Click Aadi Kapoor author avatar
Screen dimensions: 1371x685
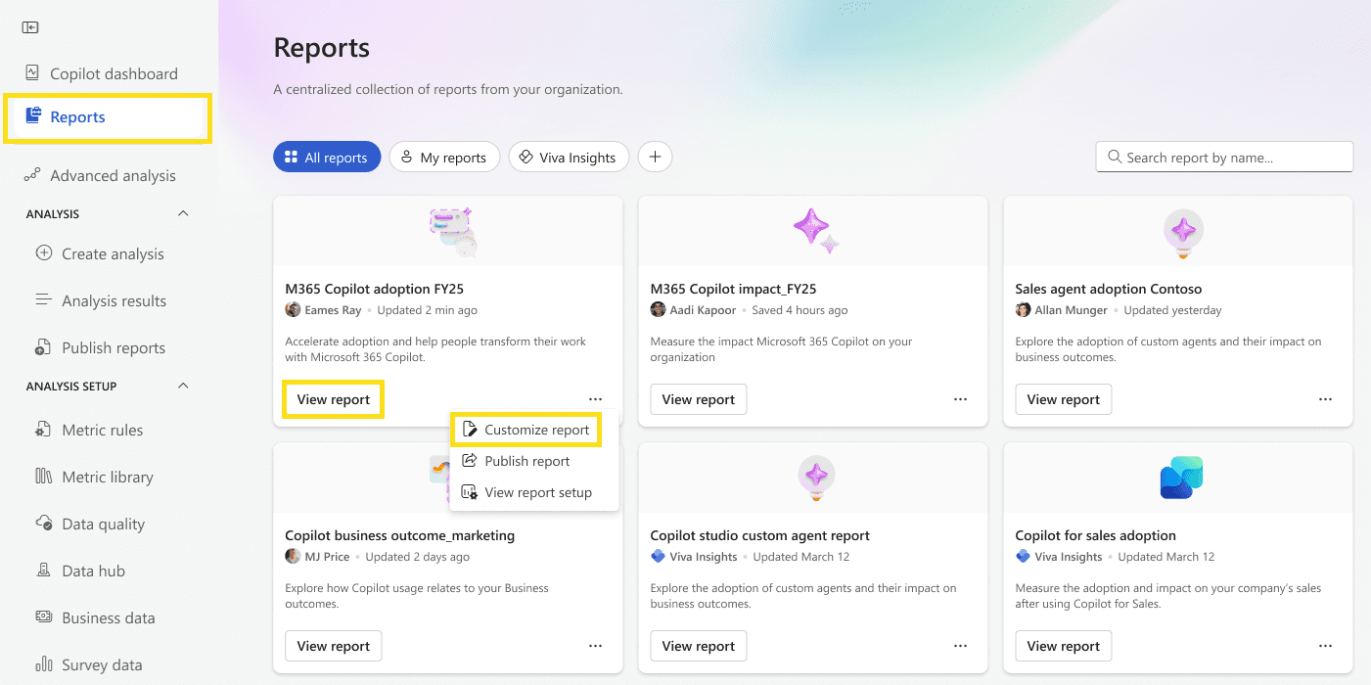(x=658, y=309)
